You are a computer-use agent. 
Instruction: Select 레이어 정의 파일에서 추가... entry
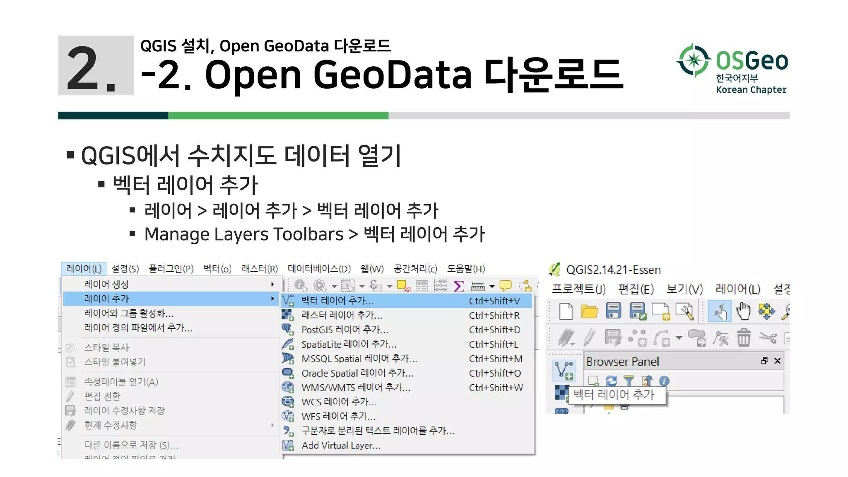171,328
